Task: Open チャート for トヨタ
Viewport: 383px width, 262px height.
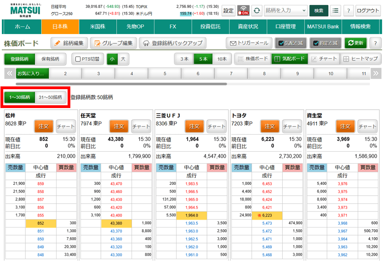Action: [292, 126]
